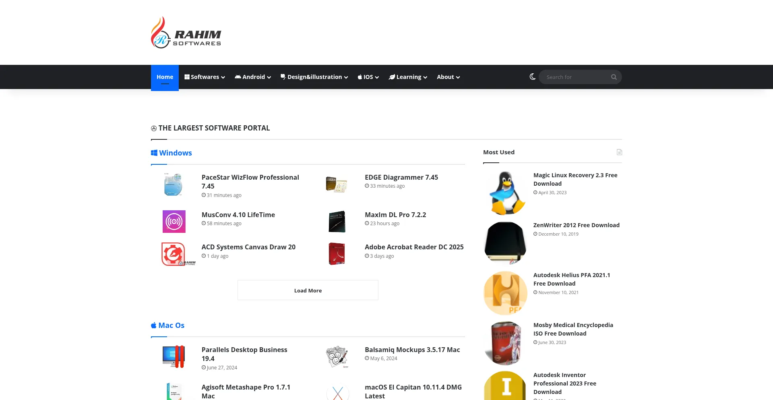
Task: Open PaceStar WizFlow Professional 7.45 post
Action: 250,182
